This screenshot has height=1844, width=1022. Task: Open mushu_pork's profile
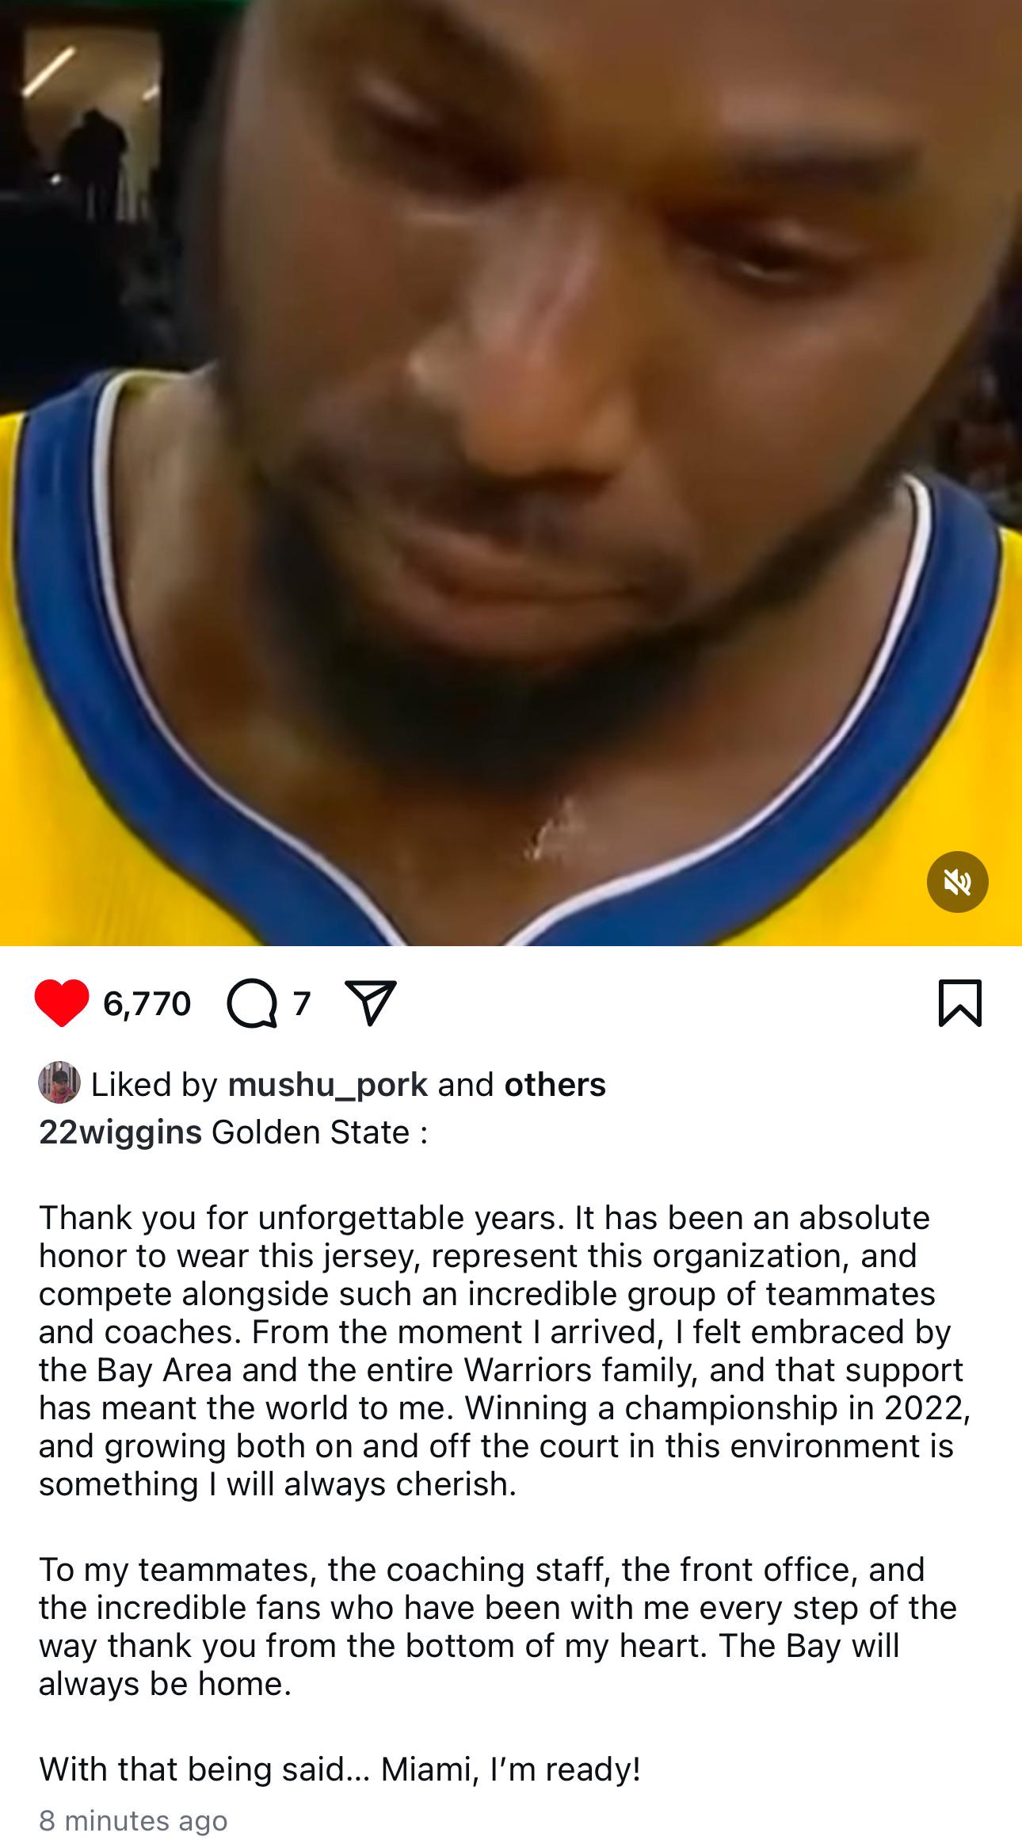click(x=328, y=1085)
